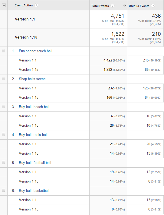Check the checkbox for Buy ball: tenis ball
The height and width of the screenshot is (215, 164).
[4, 134]
